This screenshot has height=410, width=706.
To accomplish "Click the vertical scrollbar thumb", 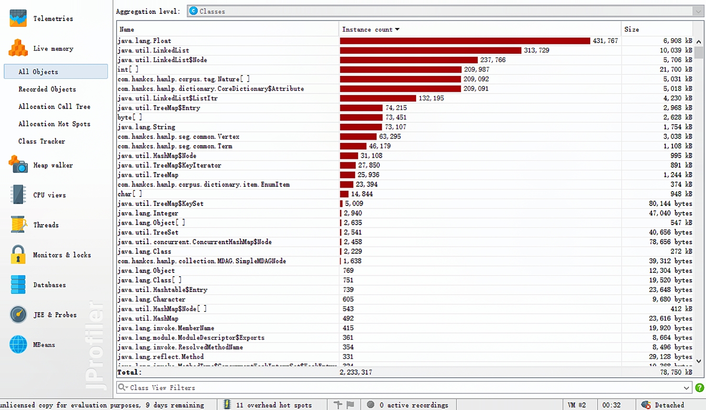I will [699, 52].
